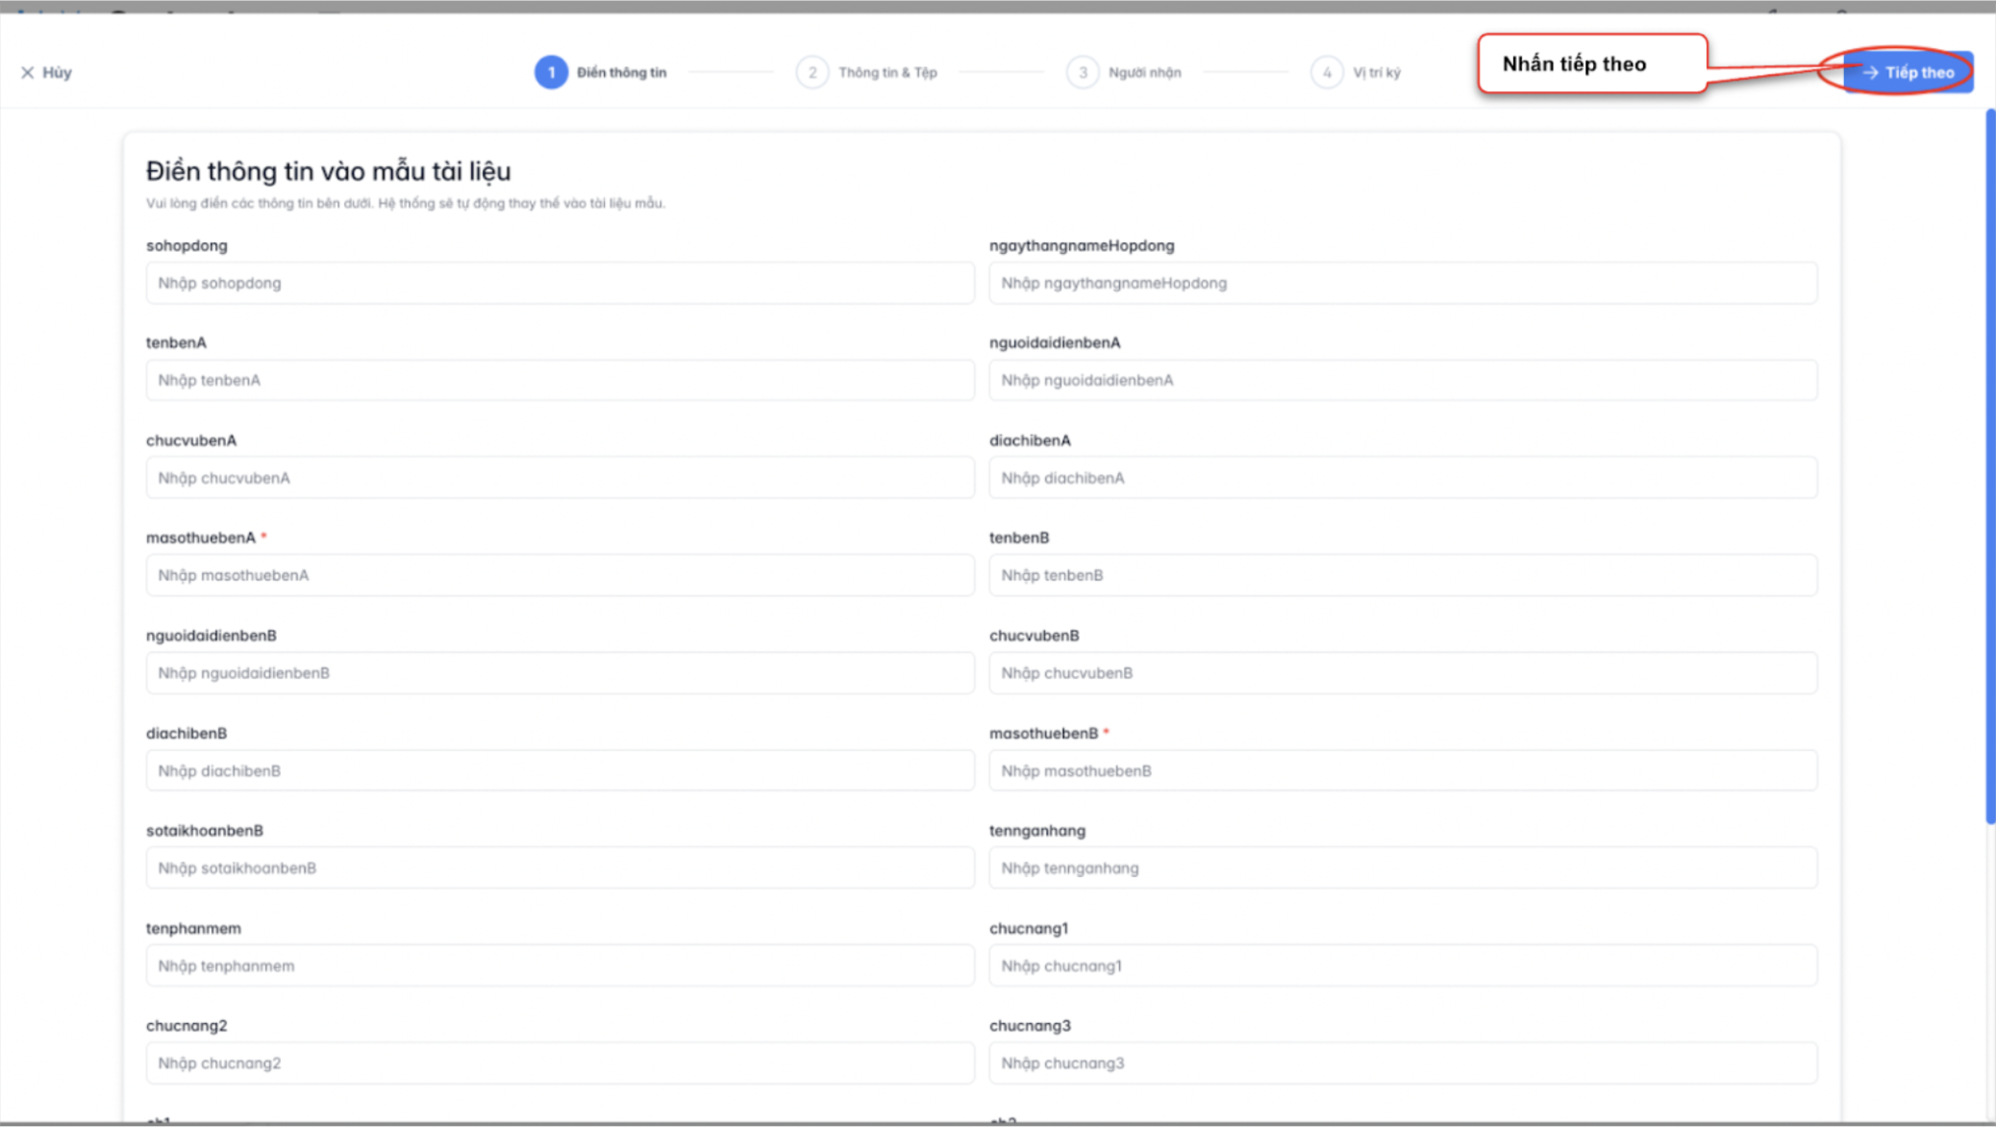Click the tennganhang input field

pos(1403,867)
